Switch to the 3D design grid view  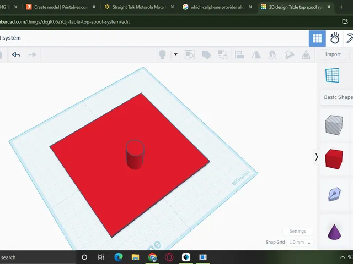pos(317,38)
